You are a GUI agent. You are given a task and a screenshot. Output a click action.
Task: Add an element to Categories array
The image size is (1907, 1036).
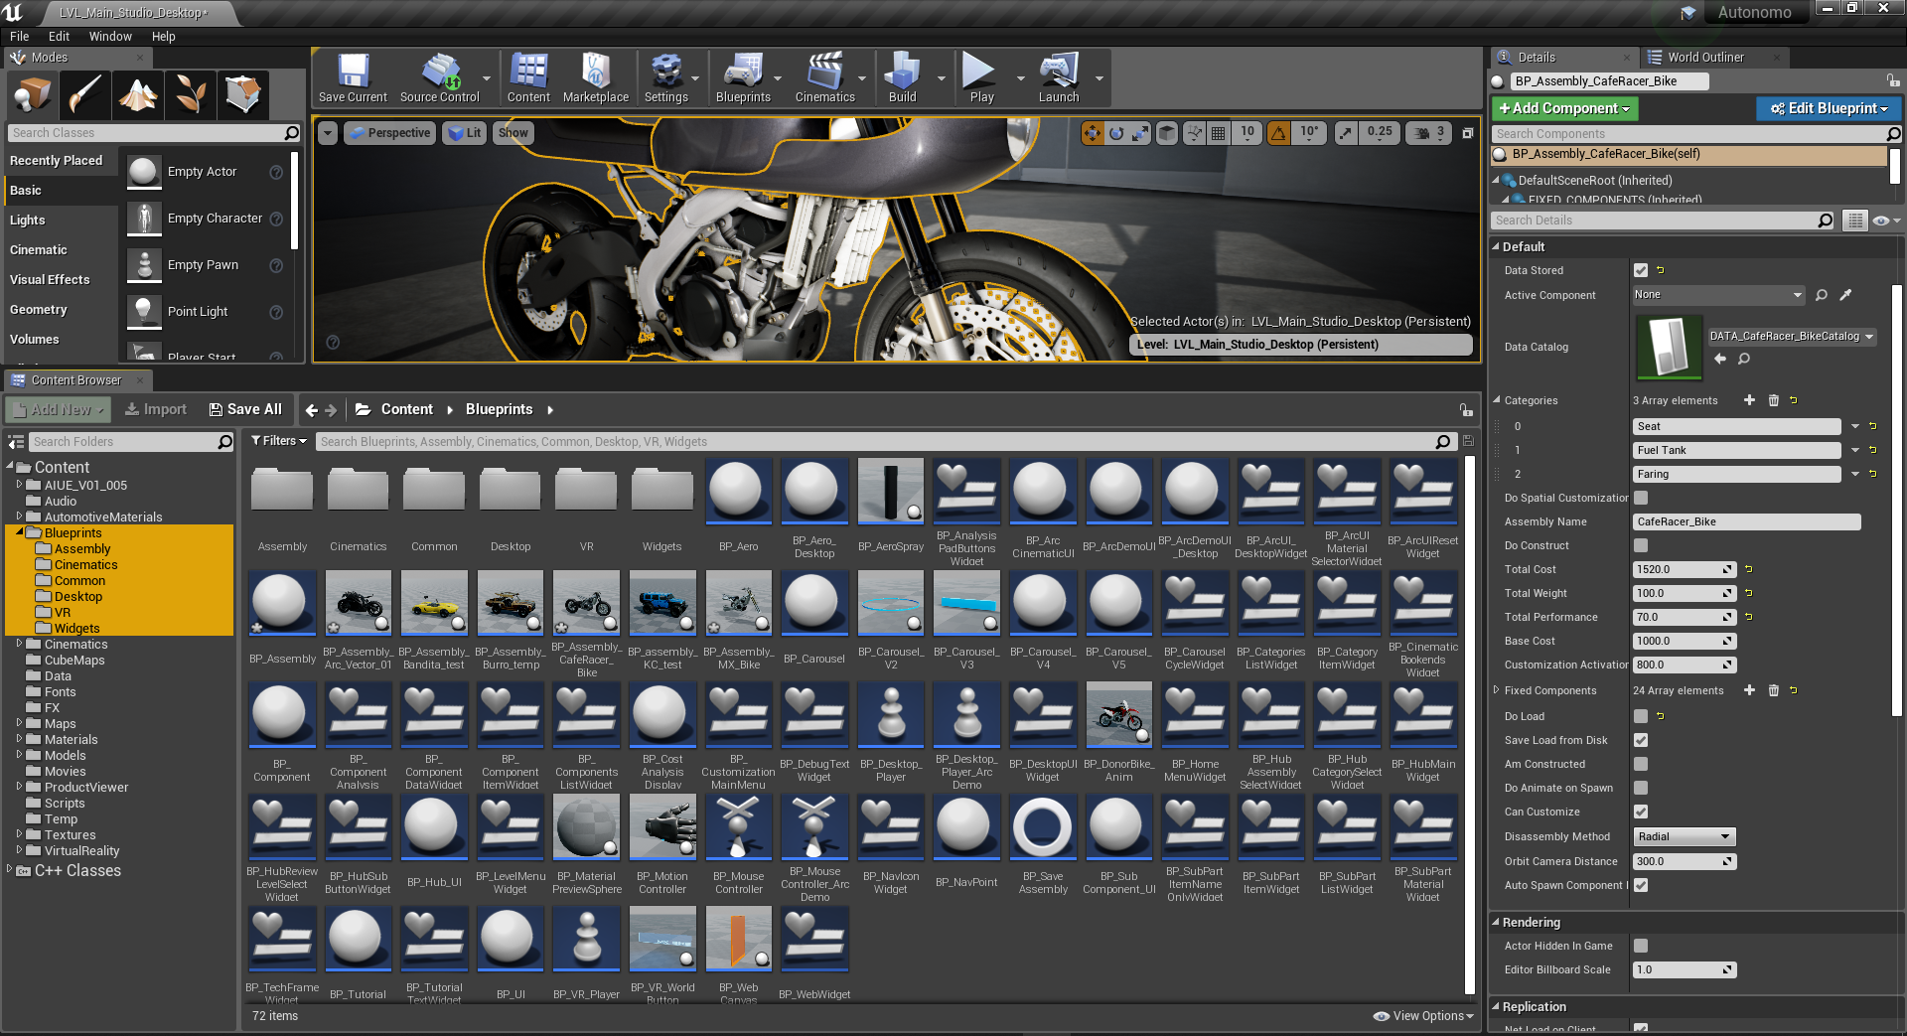pyautogui.click(x=1749, y=400)
